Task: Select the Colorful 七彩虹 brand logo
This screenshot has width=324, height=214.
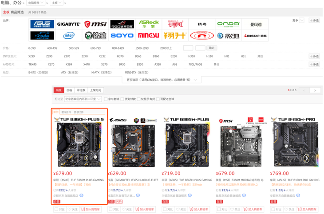Action: (175, 24)
